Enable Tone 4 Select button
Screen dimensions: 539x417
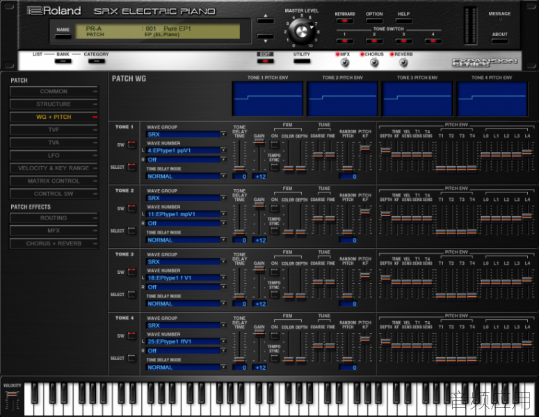click(x=131, y=358)
